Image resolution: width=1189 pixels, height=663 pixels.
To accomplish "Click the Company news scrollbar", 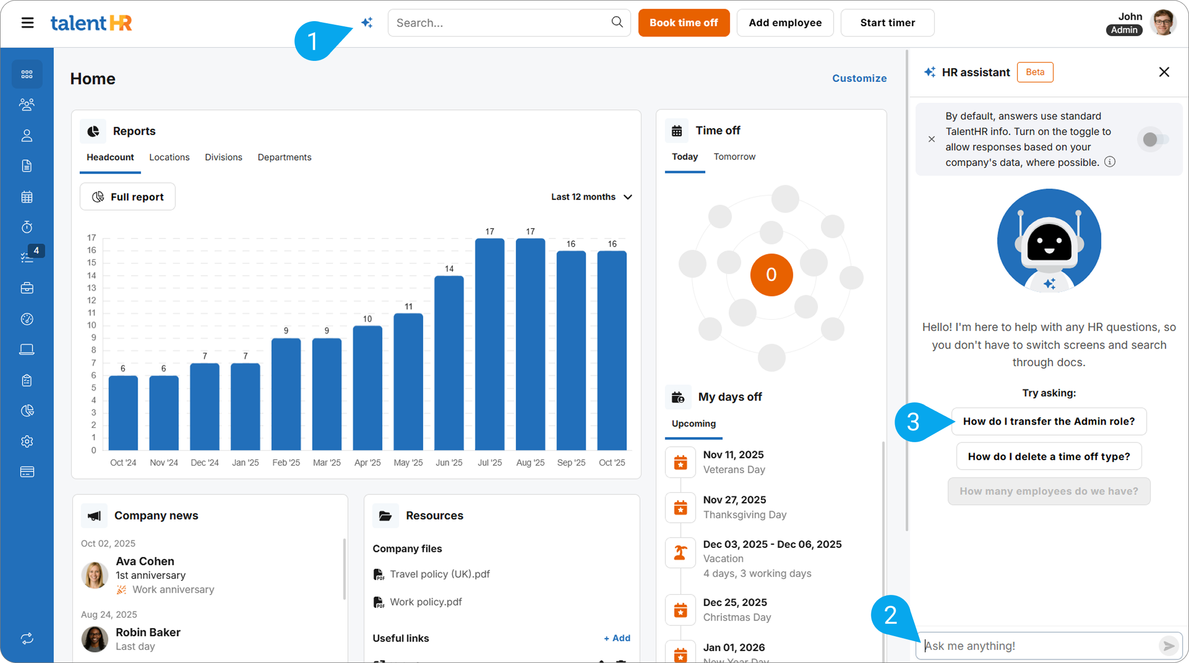I will point(344,569).
